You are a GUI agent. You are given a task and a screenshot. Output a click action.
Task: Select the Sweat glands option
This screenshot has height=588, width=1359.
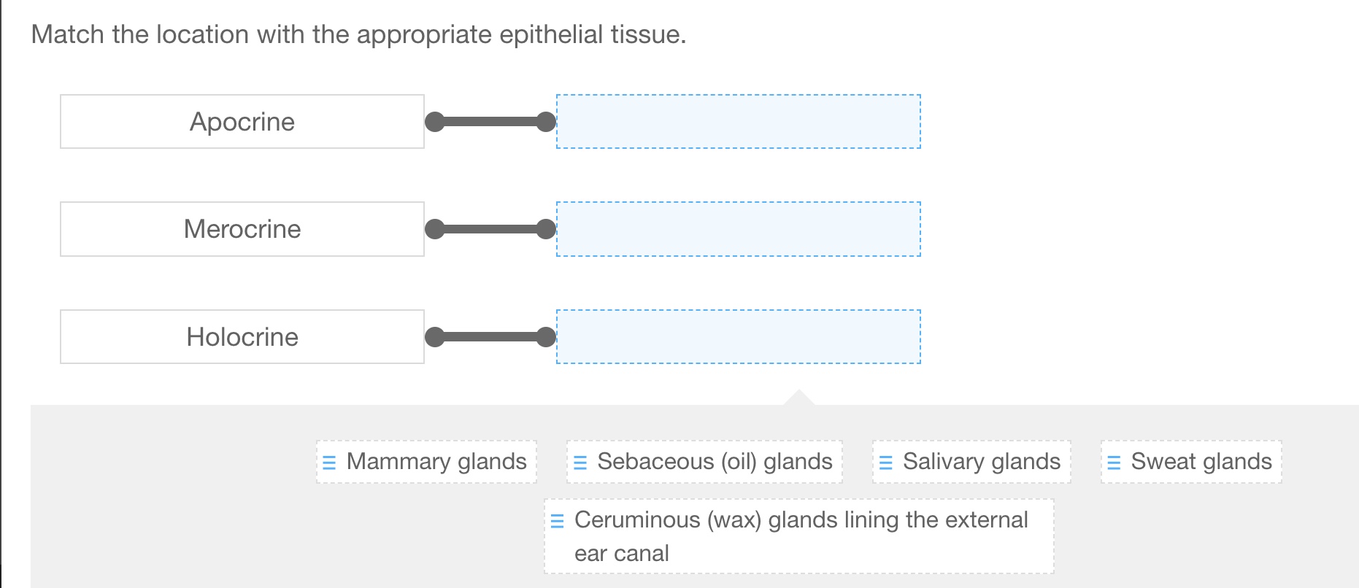click(x=1190, y=462)
